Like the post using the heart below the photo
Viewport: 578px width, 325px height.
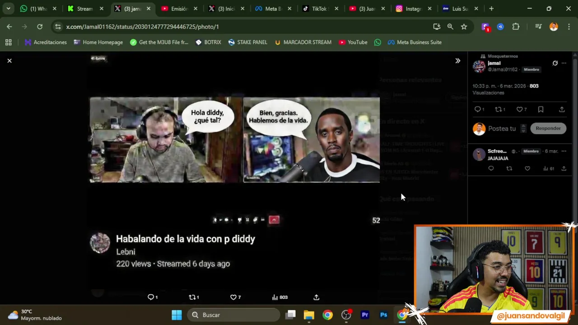235,297
